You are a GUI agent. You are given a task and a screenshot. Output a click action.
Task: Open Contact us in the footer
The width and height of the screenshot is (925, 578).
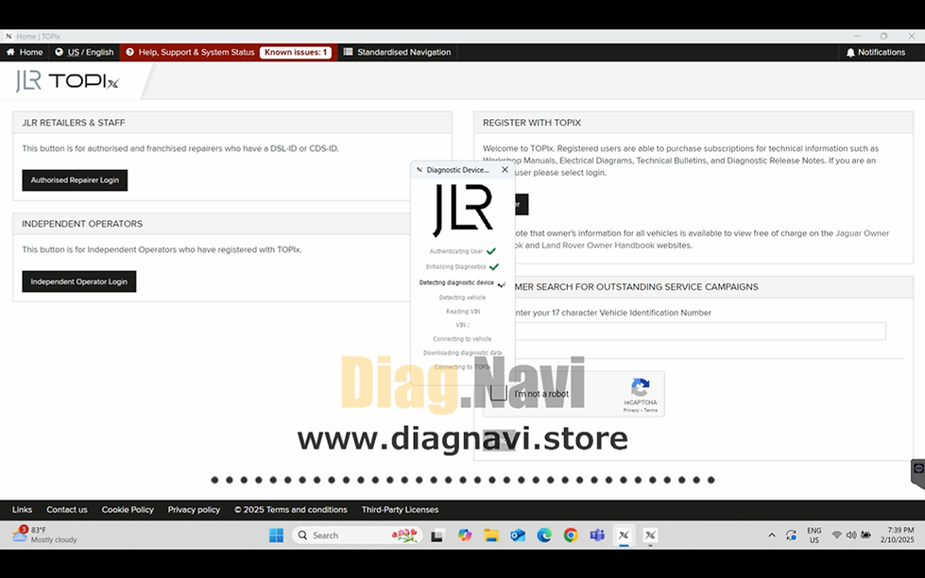pos(67,510)
